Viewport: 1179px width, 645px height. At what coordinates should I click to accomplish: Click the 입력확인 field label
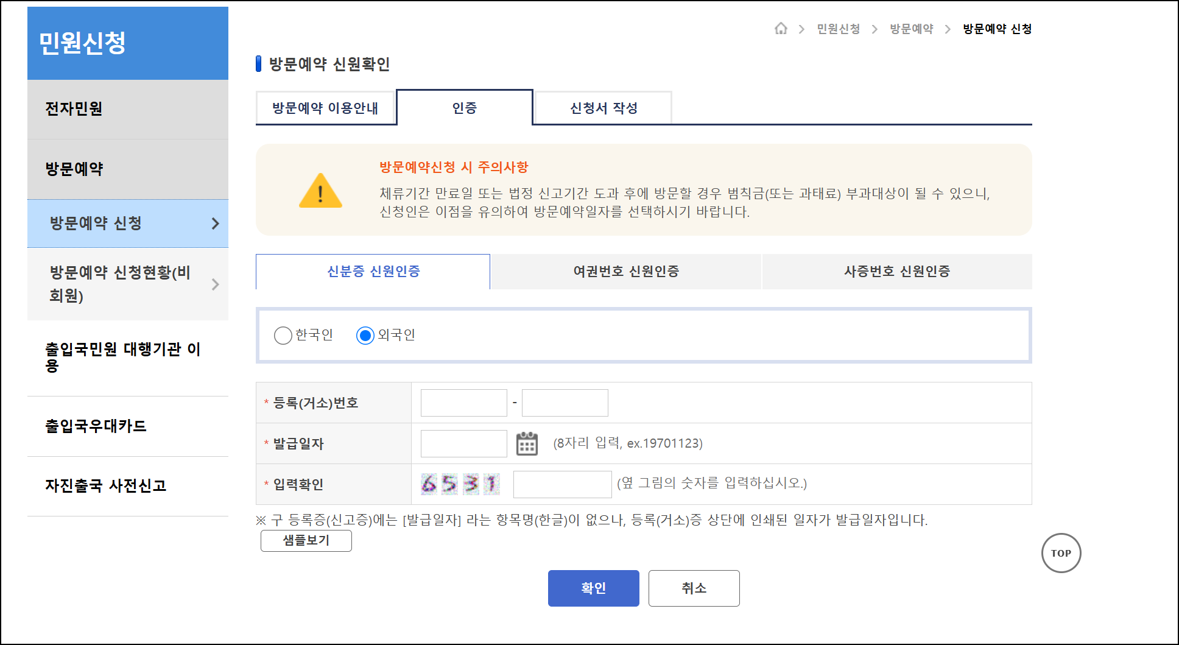298,484
